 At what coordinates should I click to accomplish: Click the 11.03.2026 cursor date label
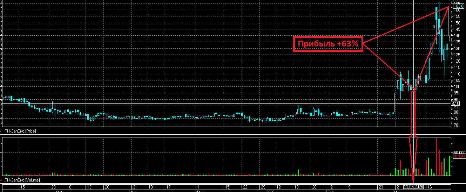[x=413, y=187]
